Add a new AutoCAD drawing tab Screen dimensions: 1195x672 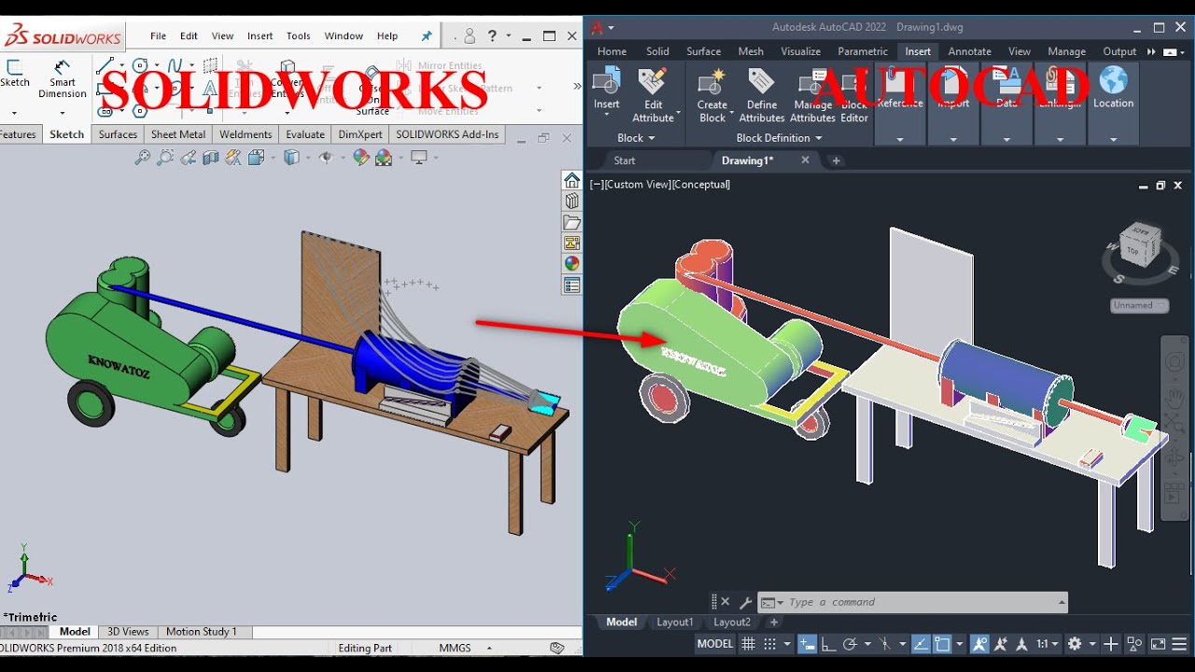(x=836, y=161)
